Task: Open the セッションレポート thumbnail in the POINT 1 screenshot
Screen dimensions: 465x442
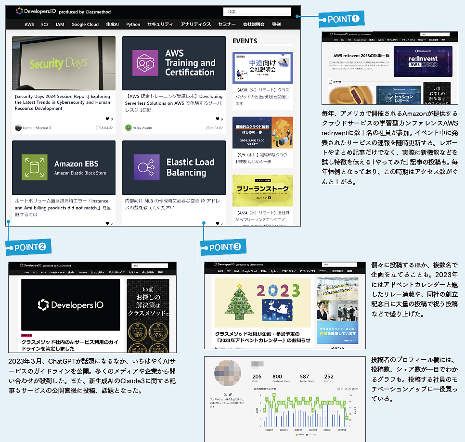Action: pos(399,95)
